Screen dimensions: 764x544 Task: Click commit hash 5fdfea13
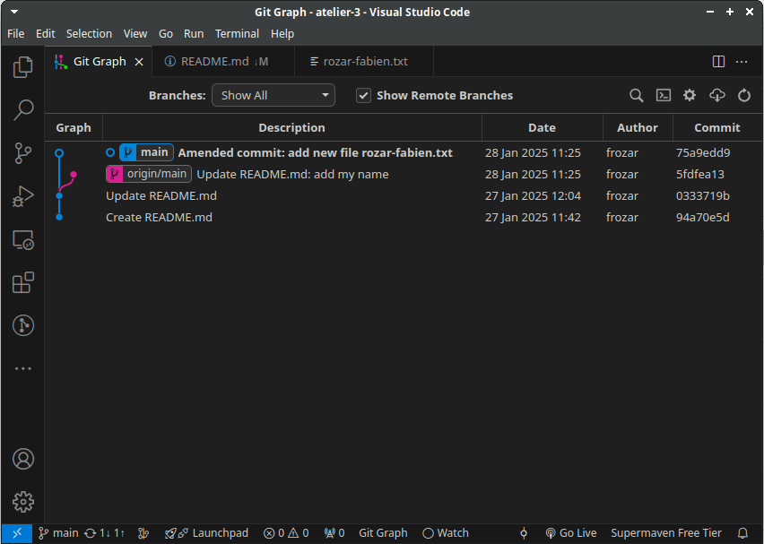[699, 174]
